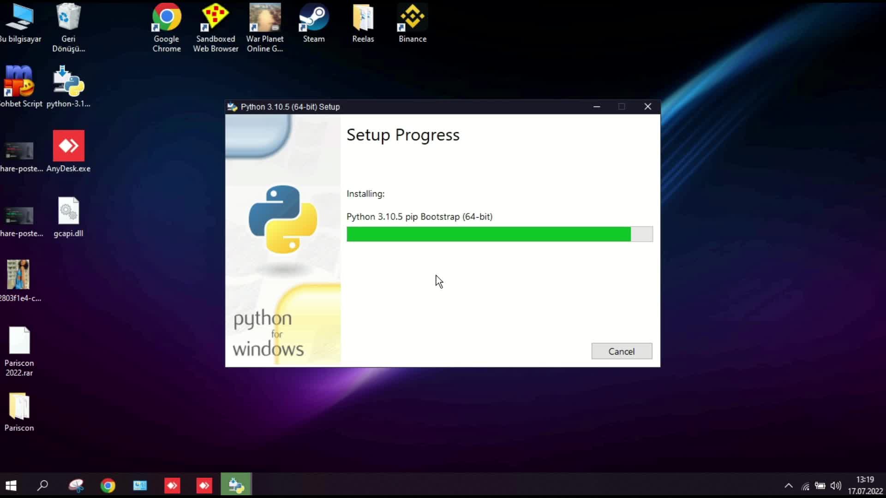Viewport: 886px width, 498px height.
Task: Click the Python installer taskbar button
Action: point(236,485)
